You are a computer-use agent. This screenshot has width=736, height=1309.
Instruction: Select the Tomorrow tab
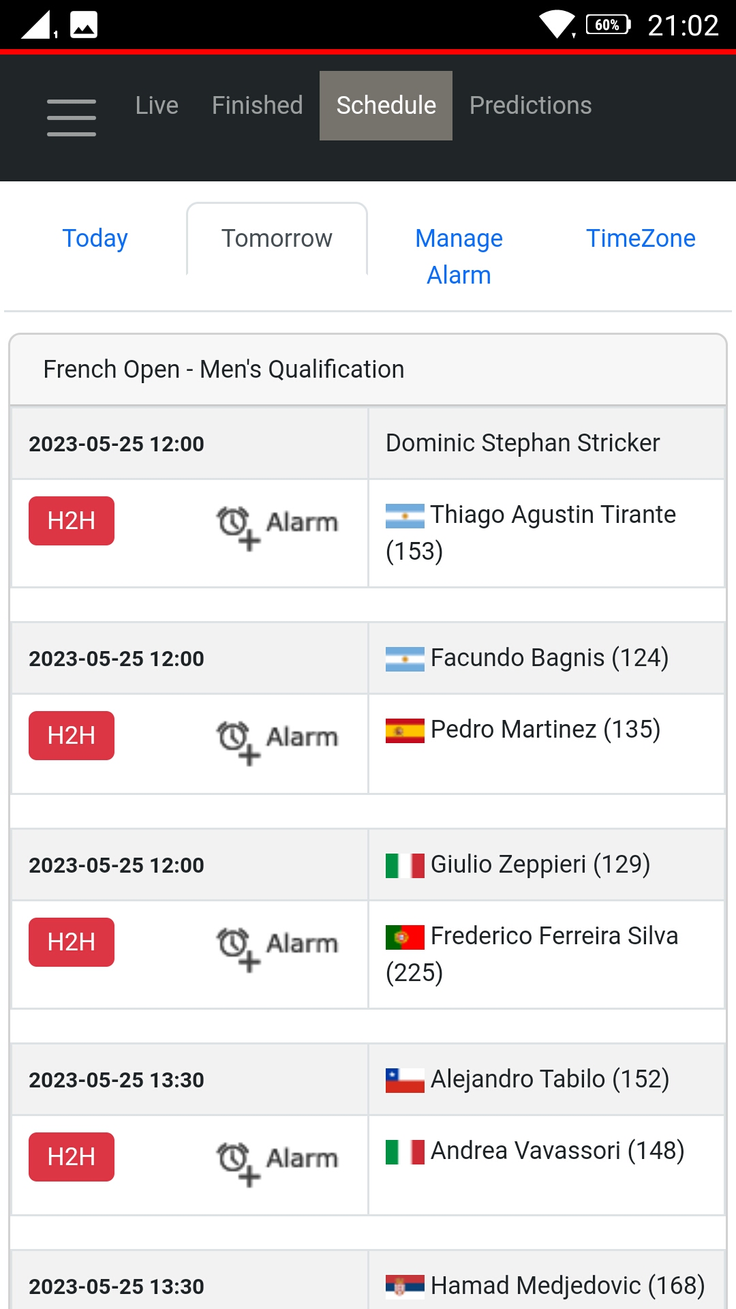click(x=277, y=239)
